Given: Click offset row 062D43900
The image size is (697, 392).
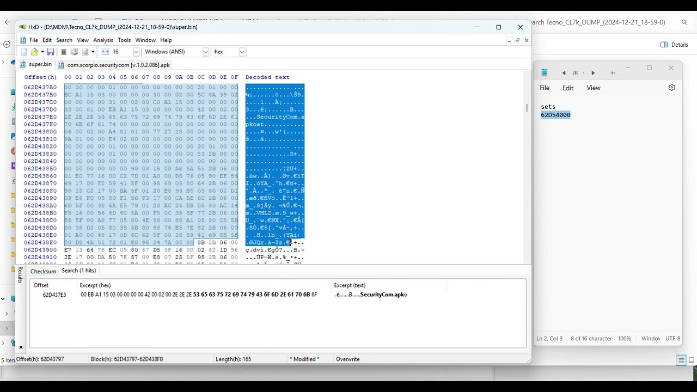Looking at the screenshot, I should pyautogui.click(x=40, y=250).
